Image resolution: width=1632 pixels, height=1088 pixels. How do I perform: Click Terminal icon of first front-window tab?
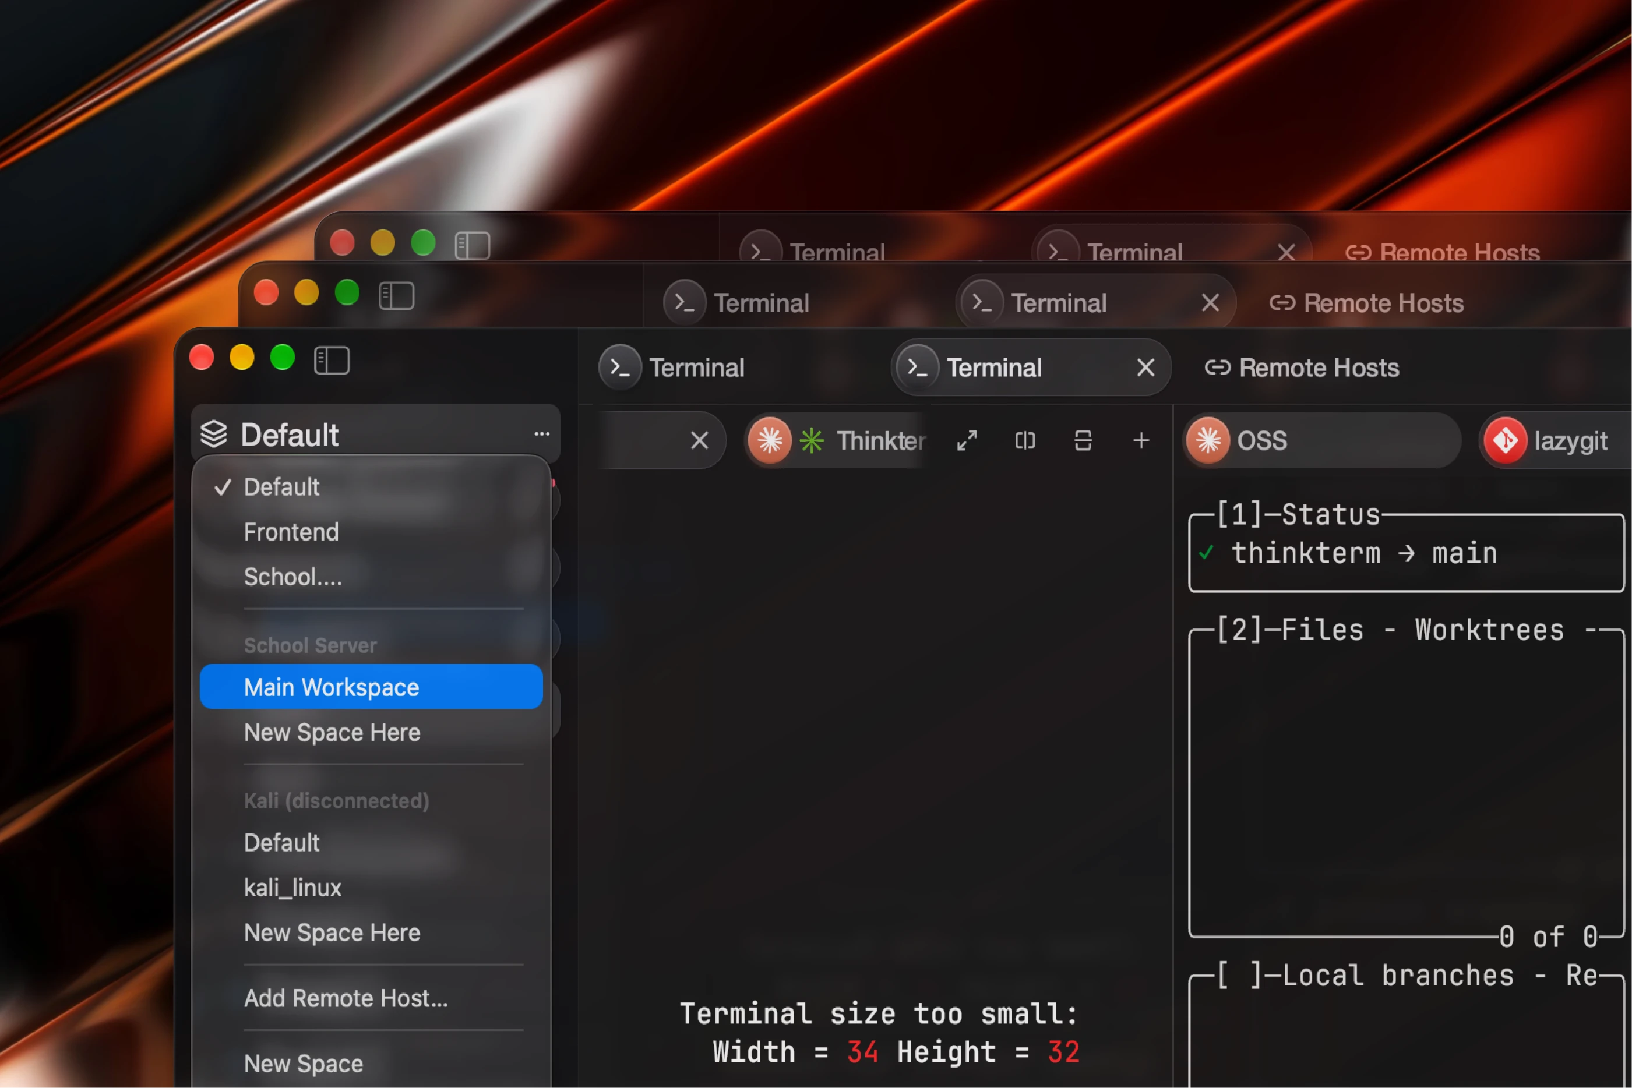click(x=620, y=367)
